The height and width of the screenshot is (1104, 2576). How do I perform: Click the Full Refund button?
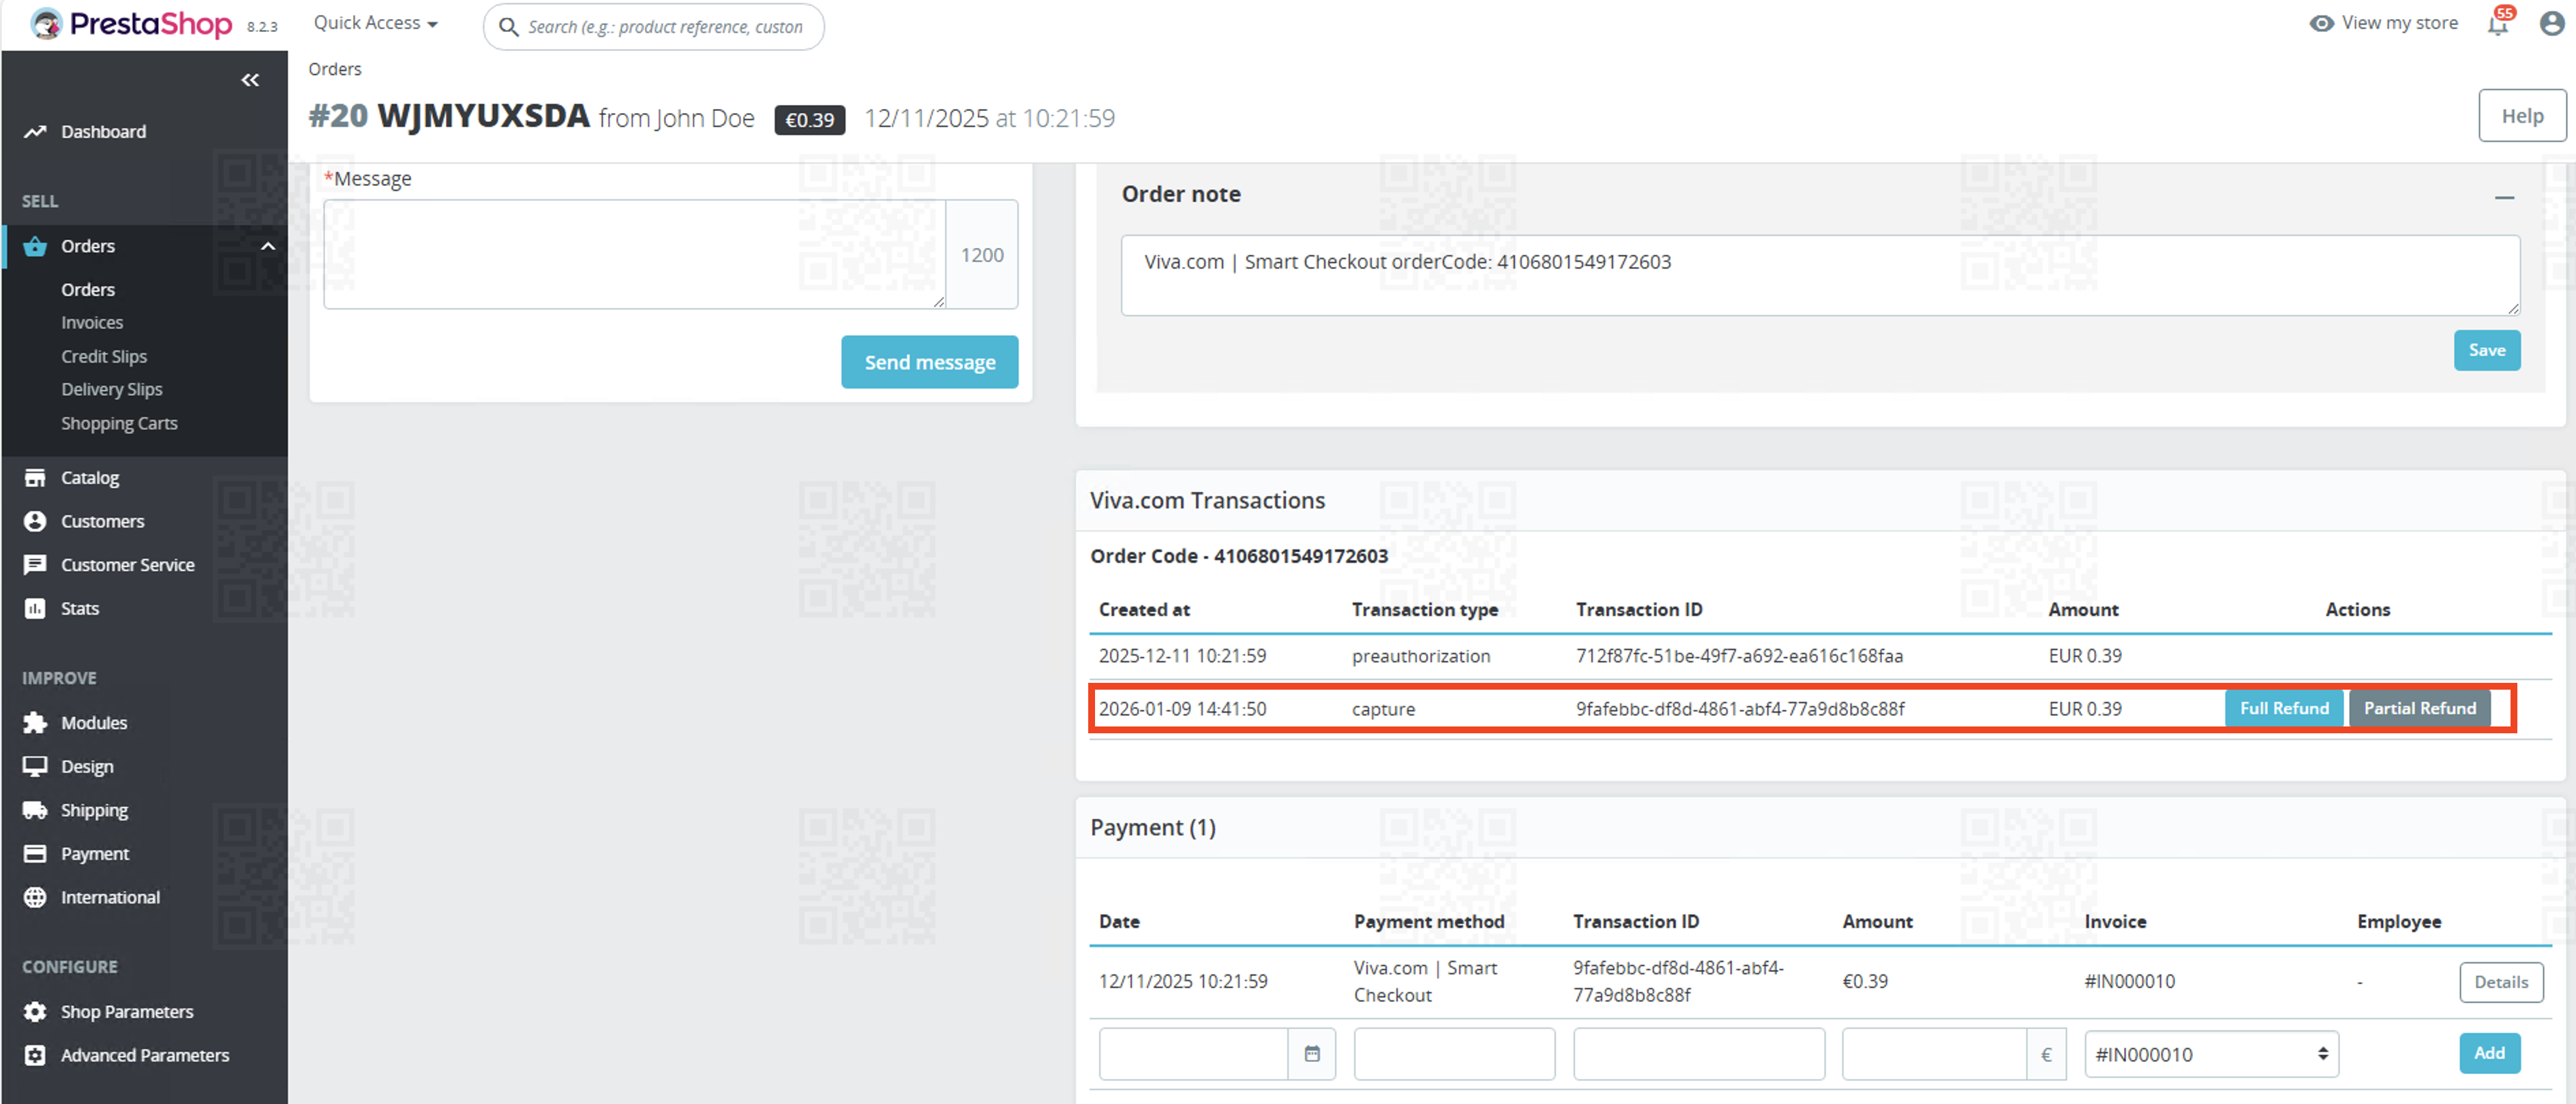pyautogui.click(x=2283, y=707)
